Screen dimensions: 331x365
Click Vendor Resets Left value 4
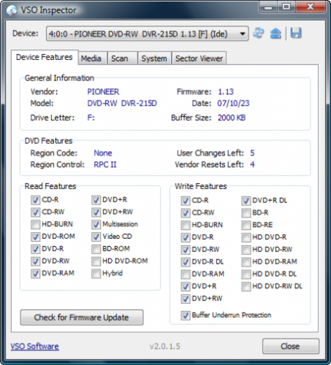point(252,164)
